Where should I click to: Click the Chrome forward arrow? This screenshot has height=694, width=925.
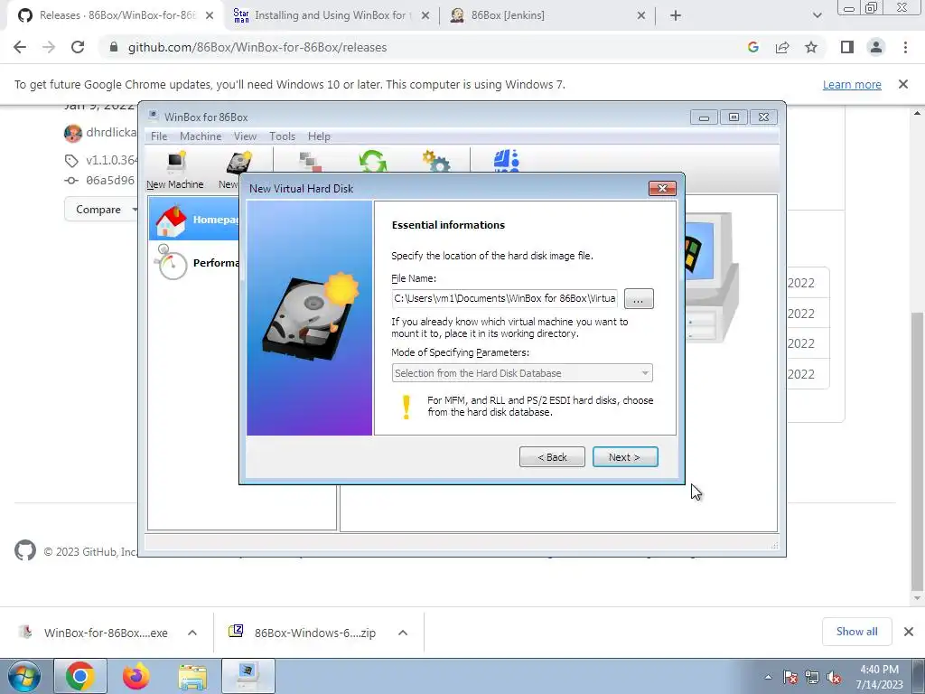tap(49, 47)
